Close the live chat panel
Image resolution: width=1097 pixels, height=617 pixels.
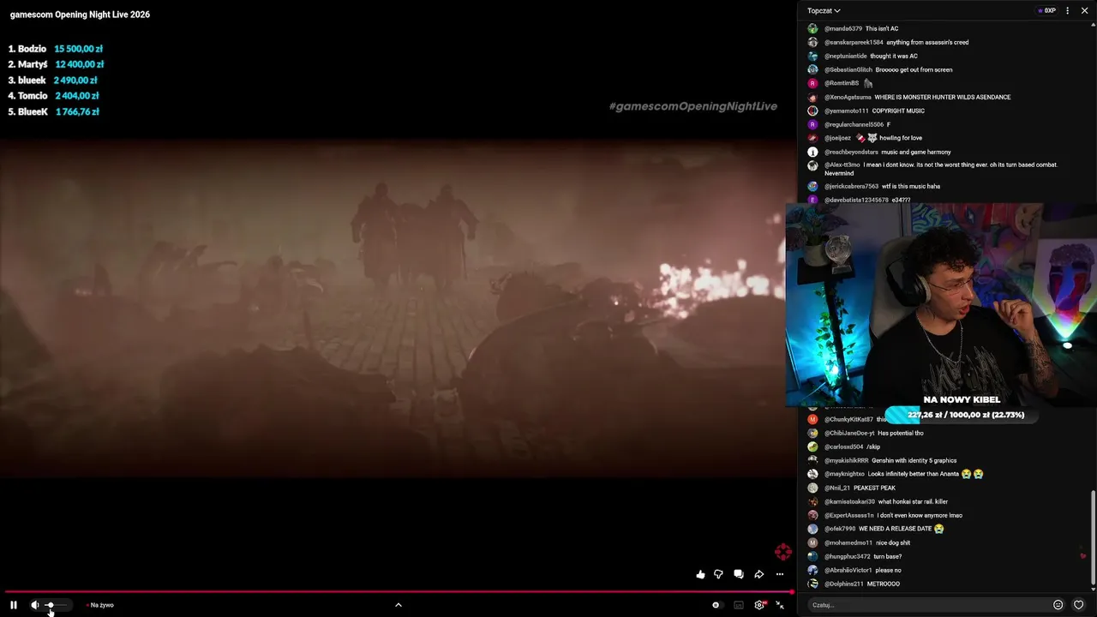pos(1084,11)
